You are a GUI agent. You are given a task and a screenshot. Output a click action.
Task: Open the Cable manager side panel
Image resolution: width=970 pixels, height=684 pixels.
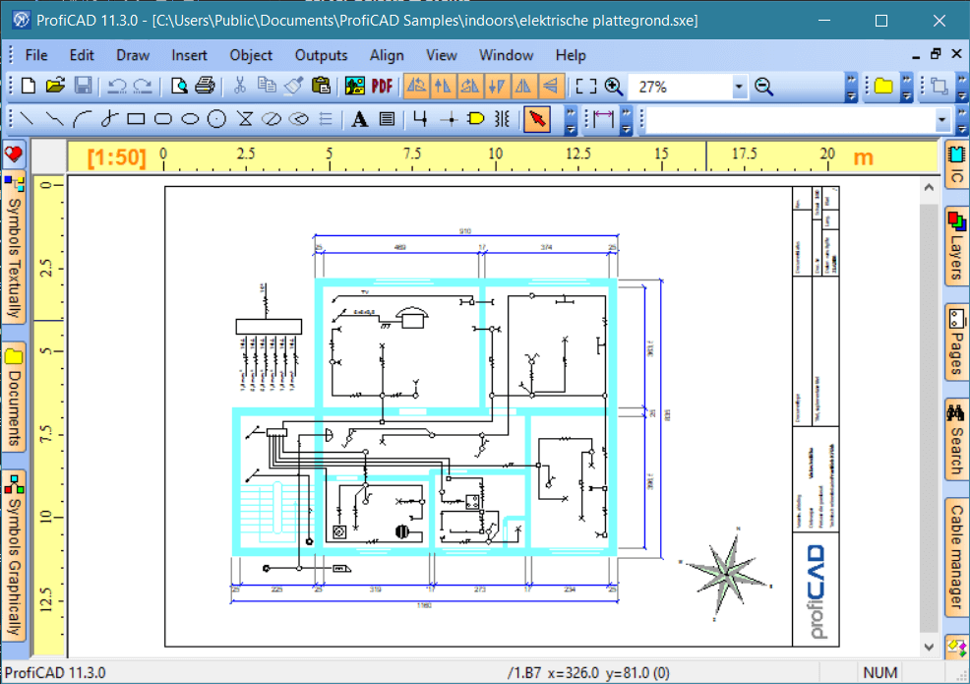[x=956, y=556]
